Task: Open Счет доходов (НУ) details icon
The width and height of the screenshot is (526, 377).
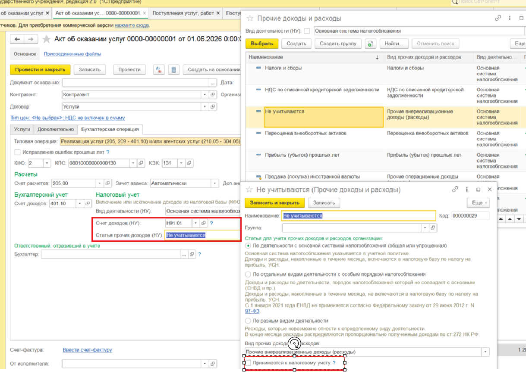Action: (204, 223)
